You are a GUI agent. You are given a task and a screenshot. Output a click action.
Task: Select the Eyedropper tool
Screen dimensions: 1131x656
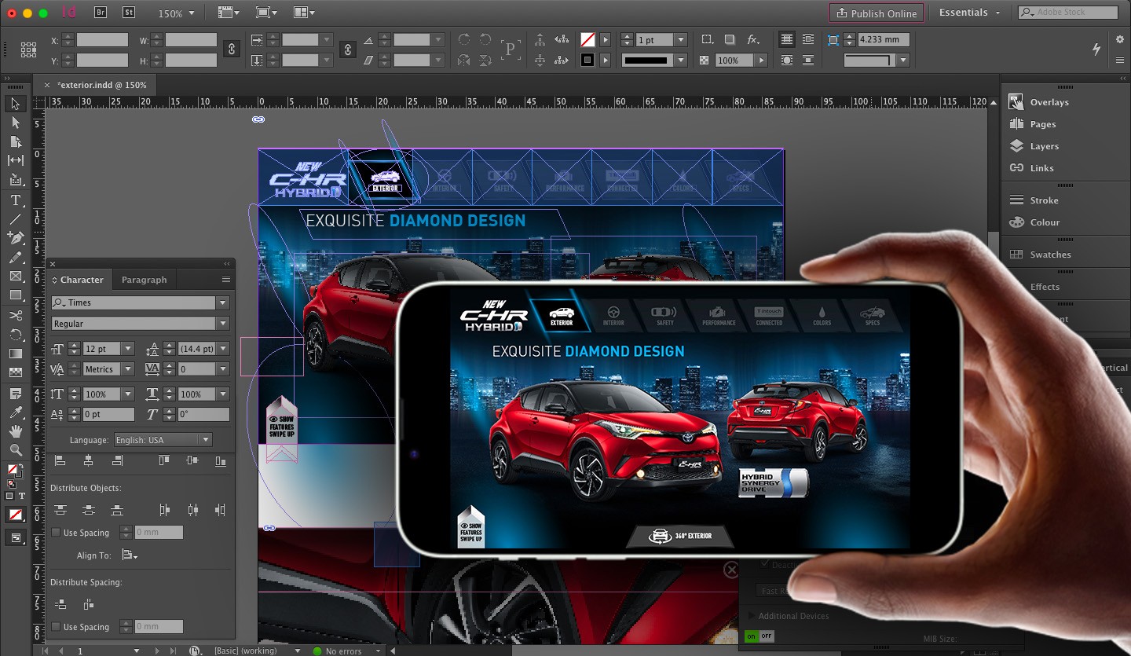[x=15, y=412]
